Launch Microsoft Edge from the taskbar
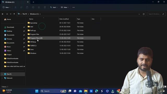The height and width of the screenshot is (94, 167). click(97, 91)
